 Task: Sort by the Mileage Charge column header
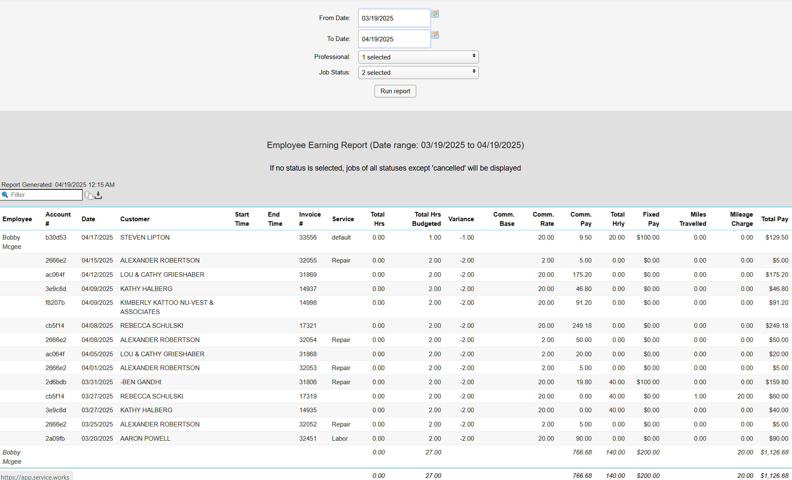point(741,219)
